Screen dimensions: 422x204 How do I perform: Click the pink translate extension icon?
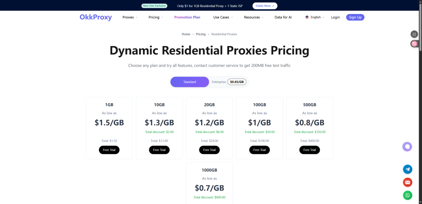point(414,44)
